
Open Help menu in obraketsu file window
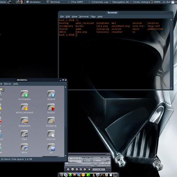coord(15,84)
